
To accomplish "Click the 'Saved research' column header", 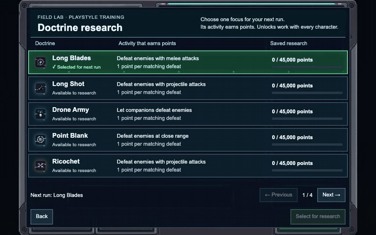I will pos(289,43).
